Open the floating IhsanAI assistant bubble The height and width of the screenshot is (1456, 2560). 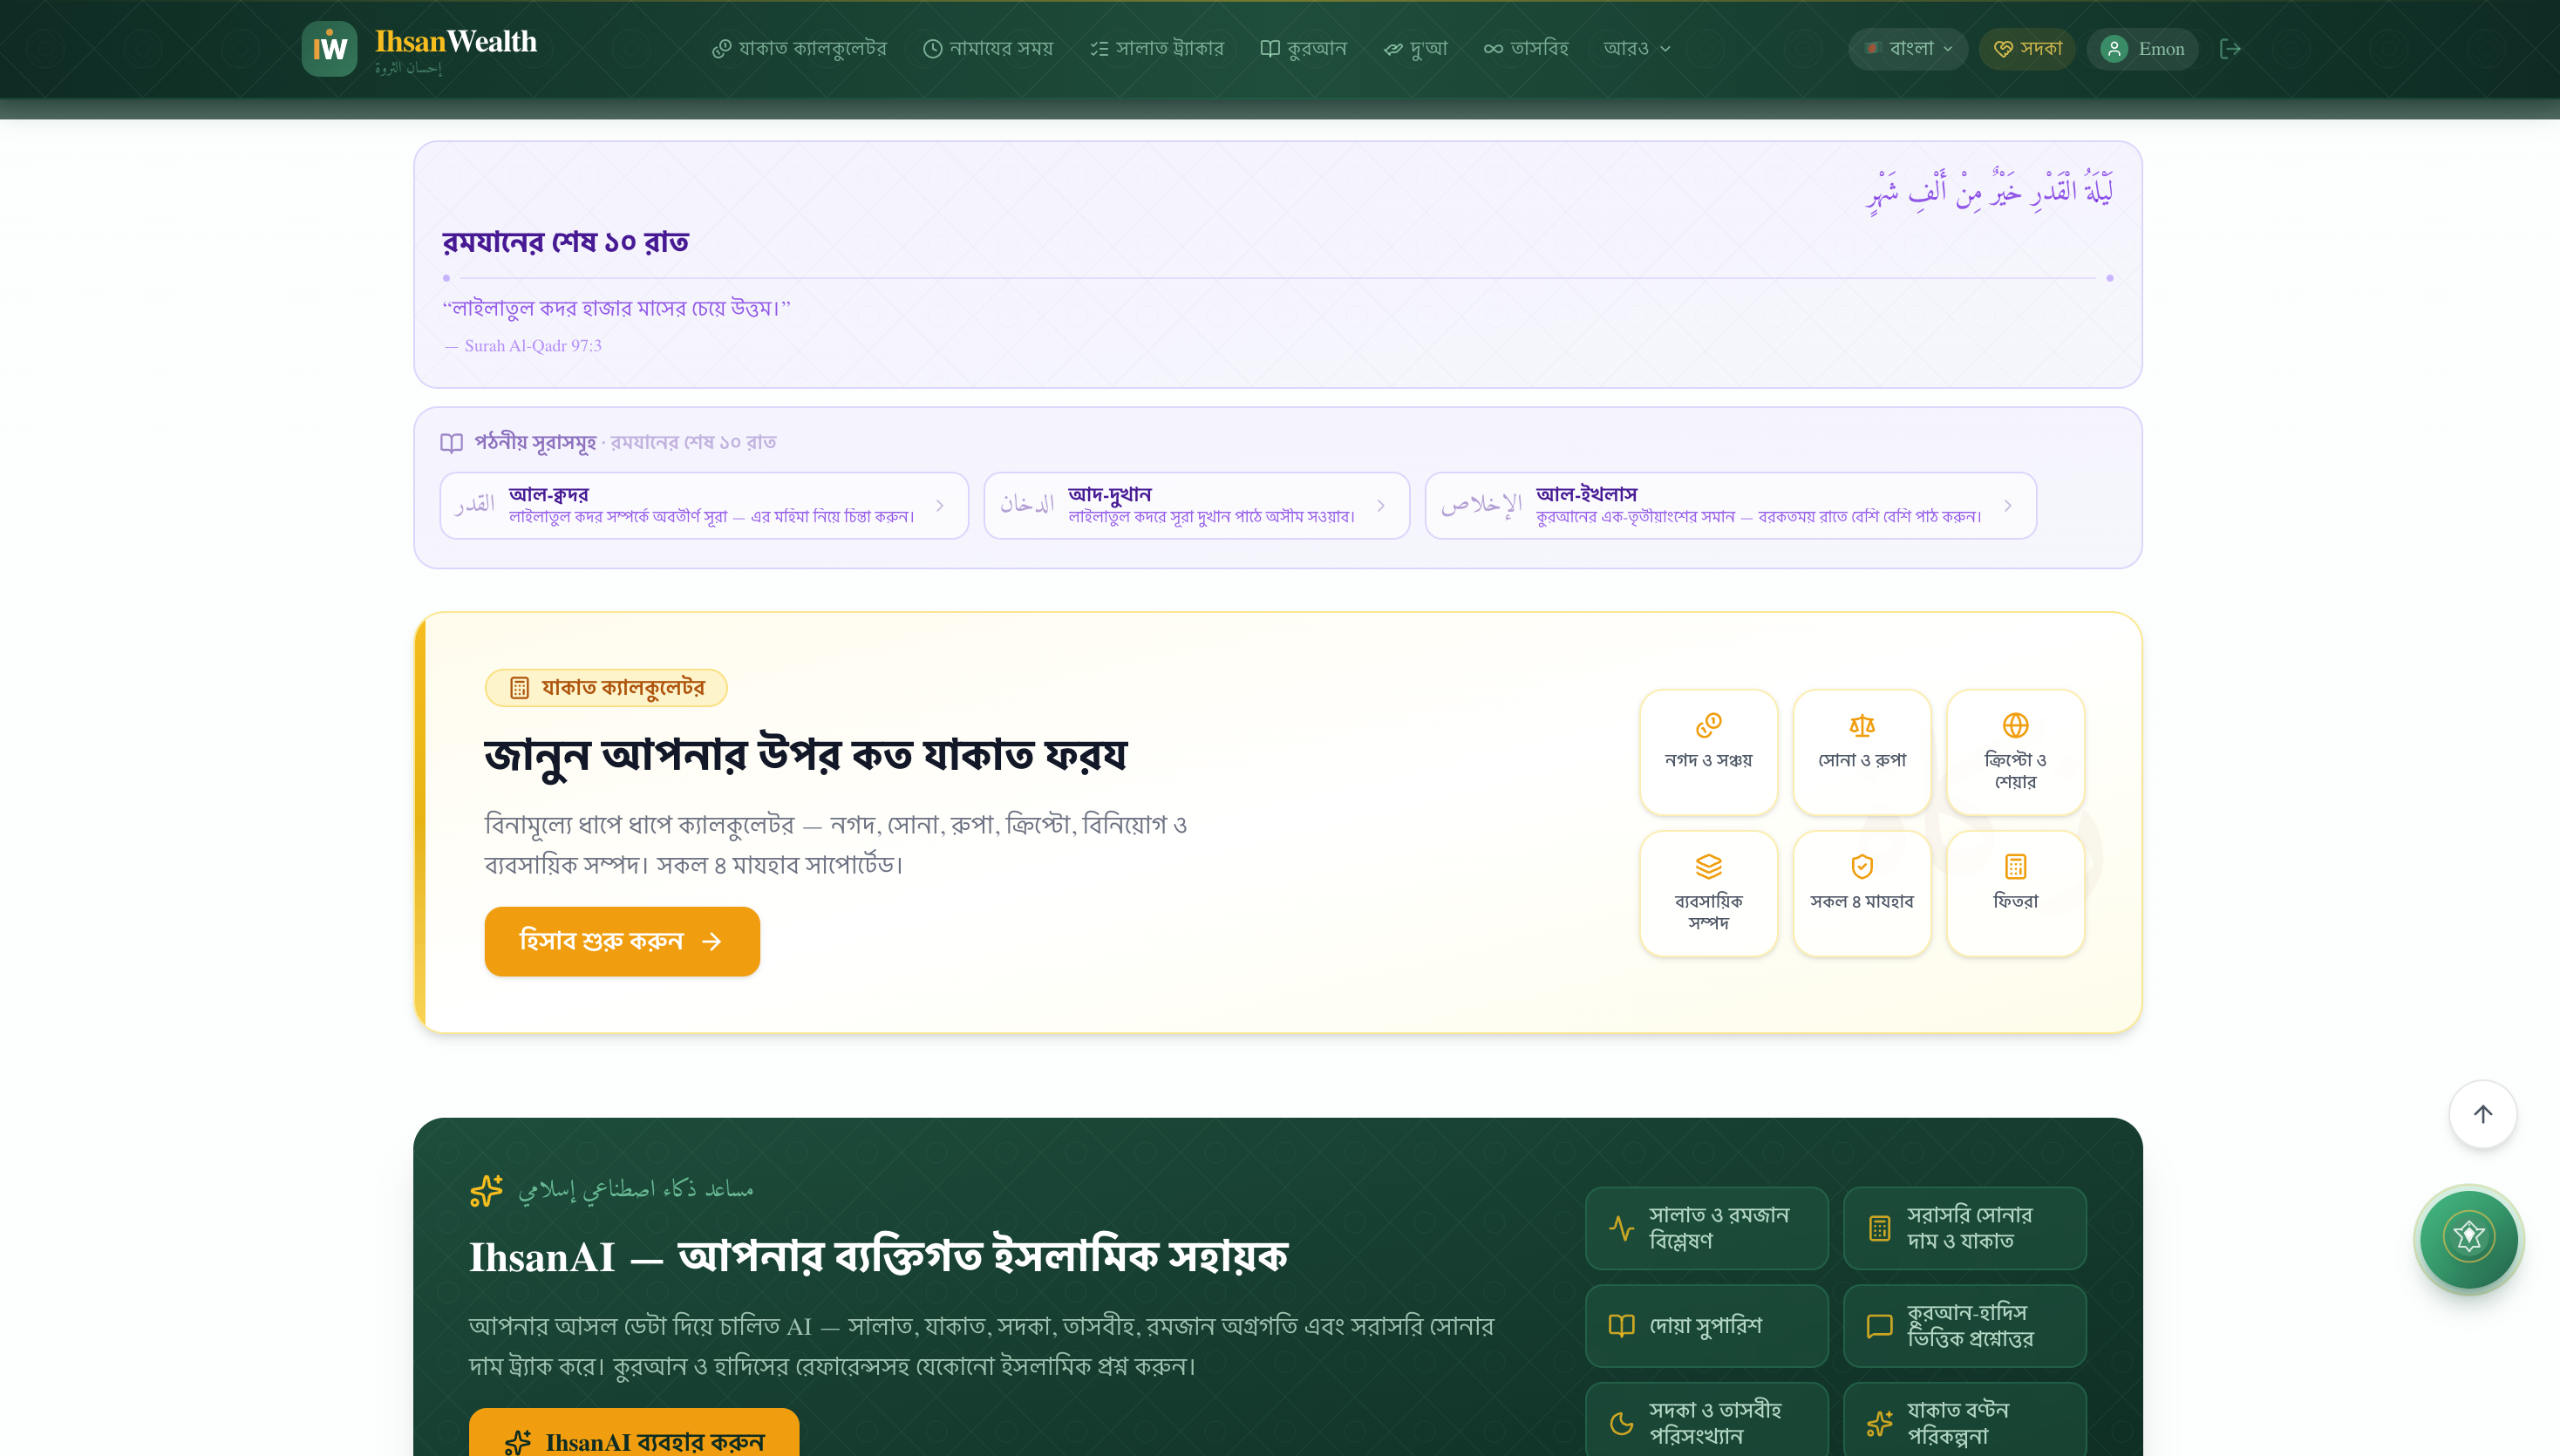tap(2468, 1238)
